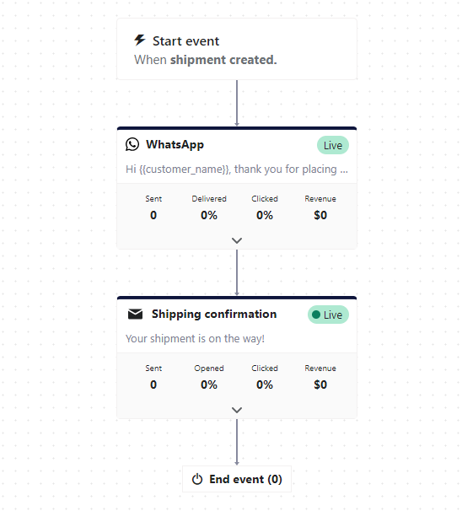The height and width of the screenshot is (511, 462).
Task: Click the 'When shipment created.' trigger text
Action: tap(205, 60)
